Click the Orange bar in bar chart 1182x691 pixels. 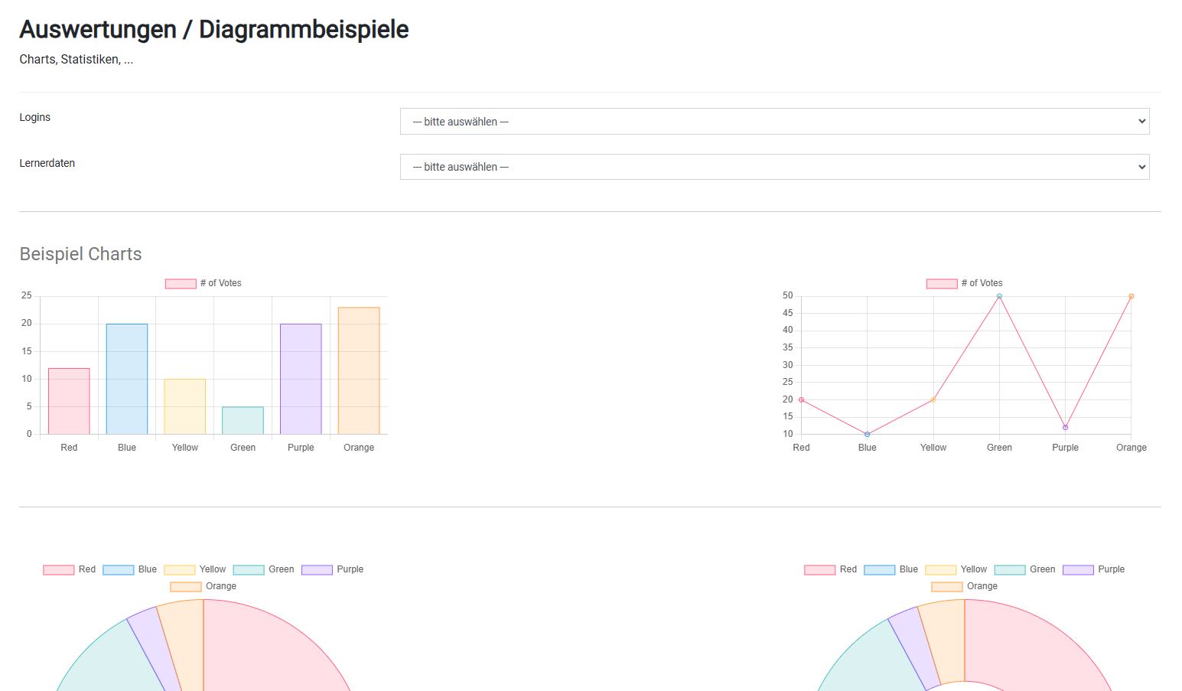(x=359, y=370)
